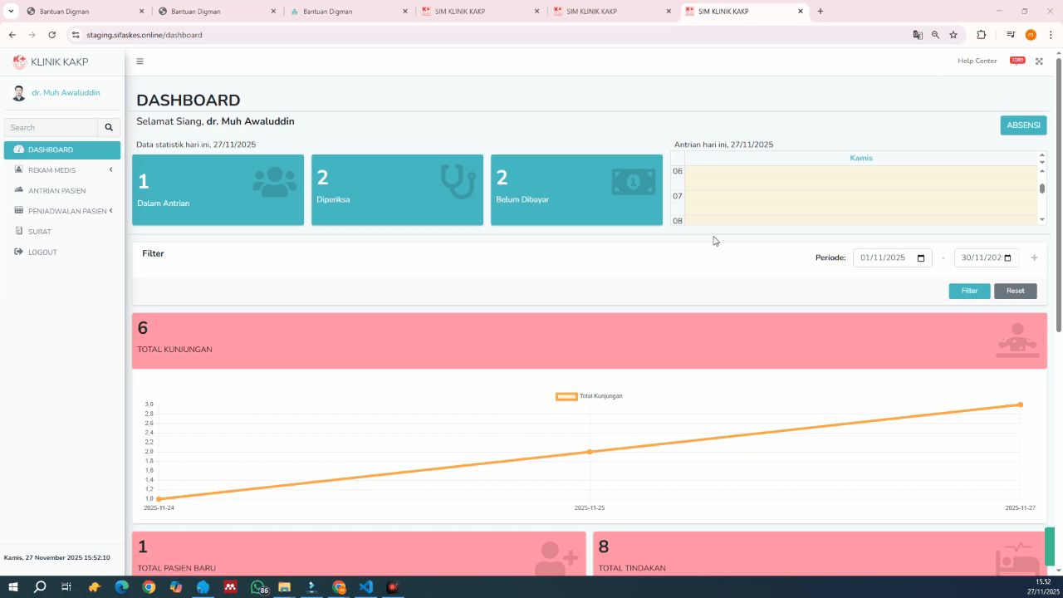This screenshot has height=598, width=1063.
Task: Expand filter options with plus icon
Action: tap(1034, 257)
